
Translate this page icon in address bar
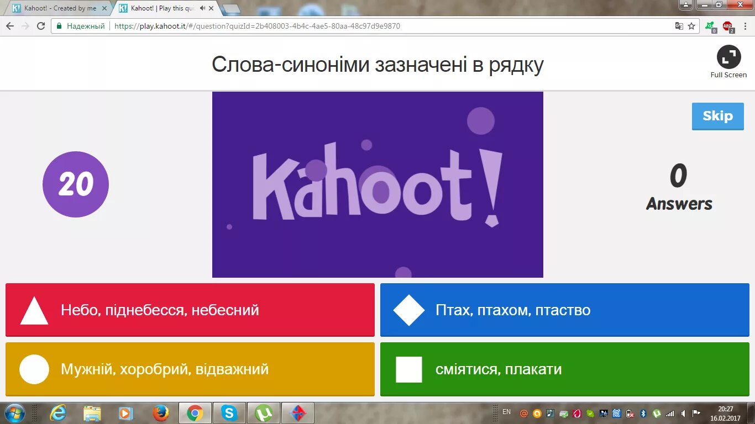coord(679,26)
